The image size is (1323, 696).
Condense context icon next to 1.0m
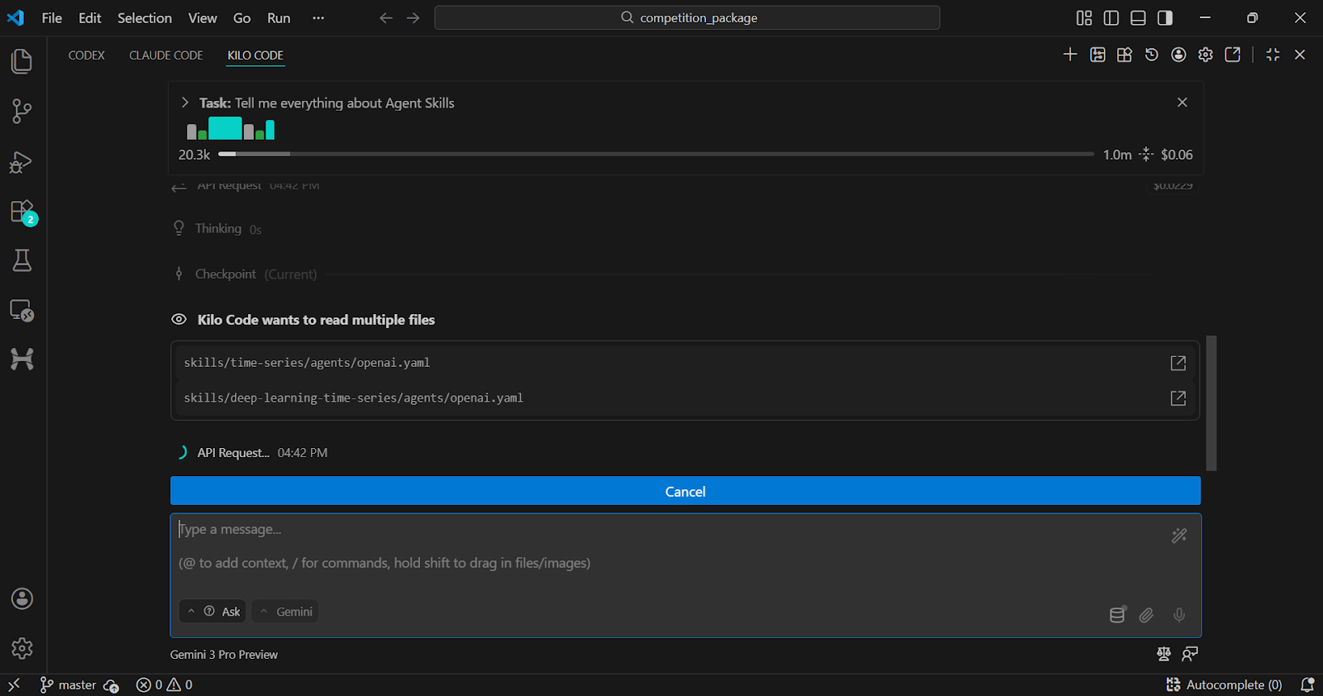point(1146,155)
